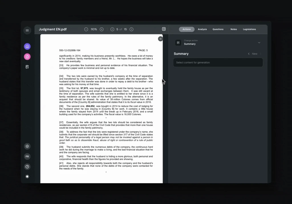
Task: Click the hamburger menu icon at top left
Action: tap(27, 30)
